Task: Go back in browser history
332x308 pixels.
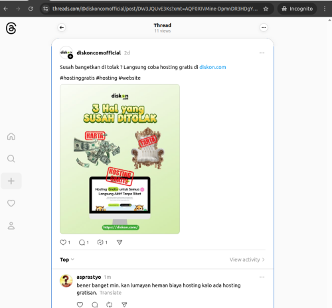Action: (6, 9)
